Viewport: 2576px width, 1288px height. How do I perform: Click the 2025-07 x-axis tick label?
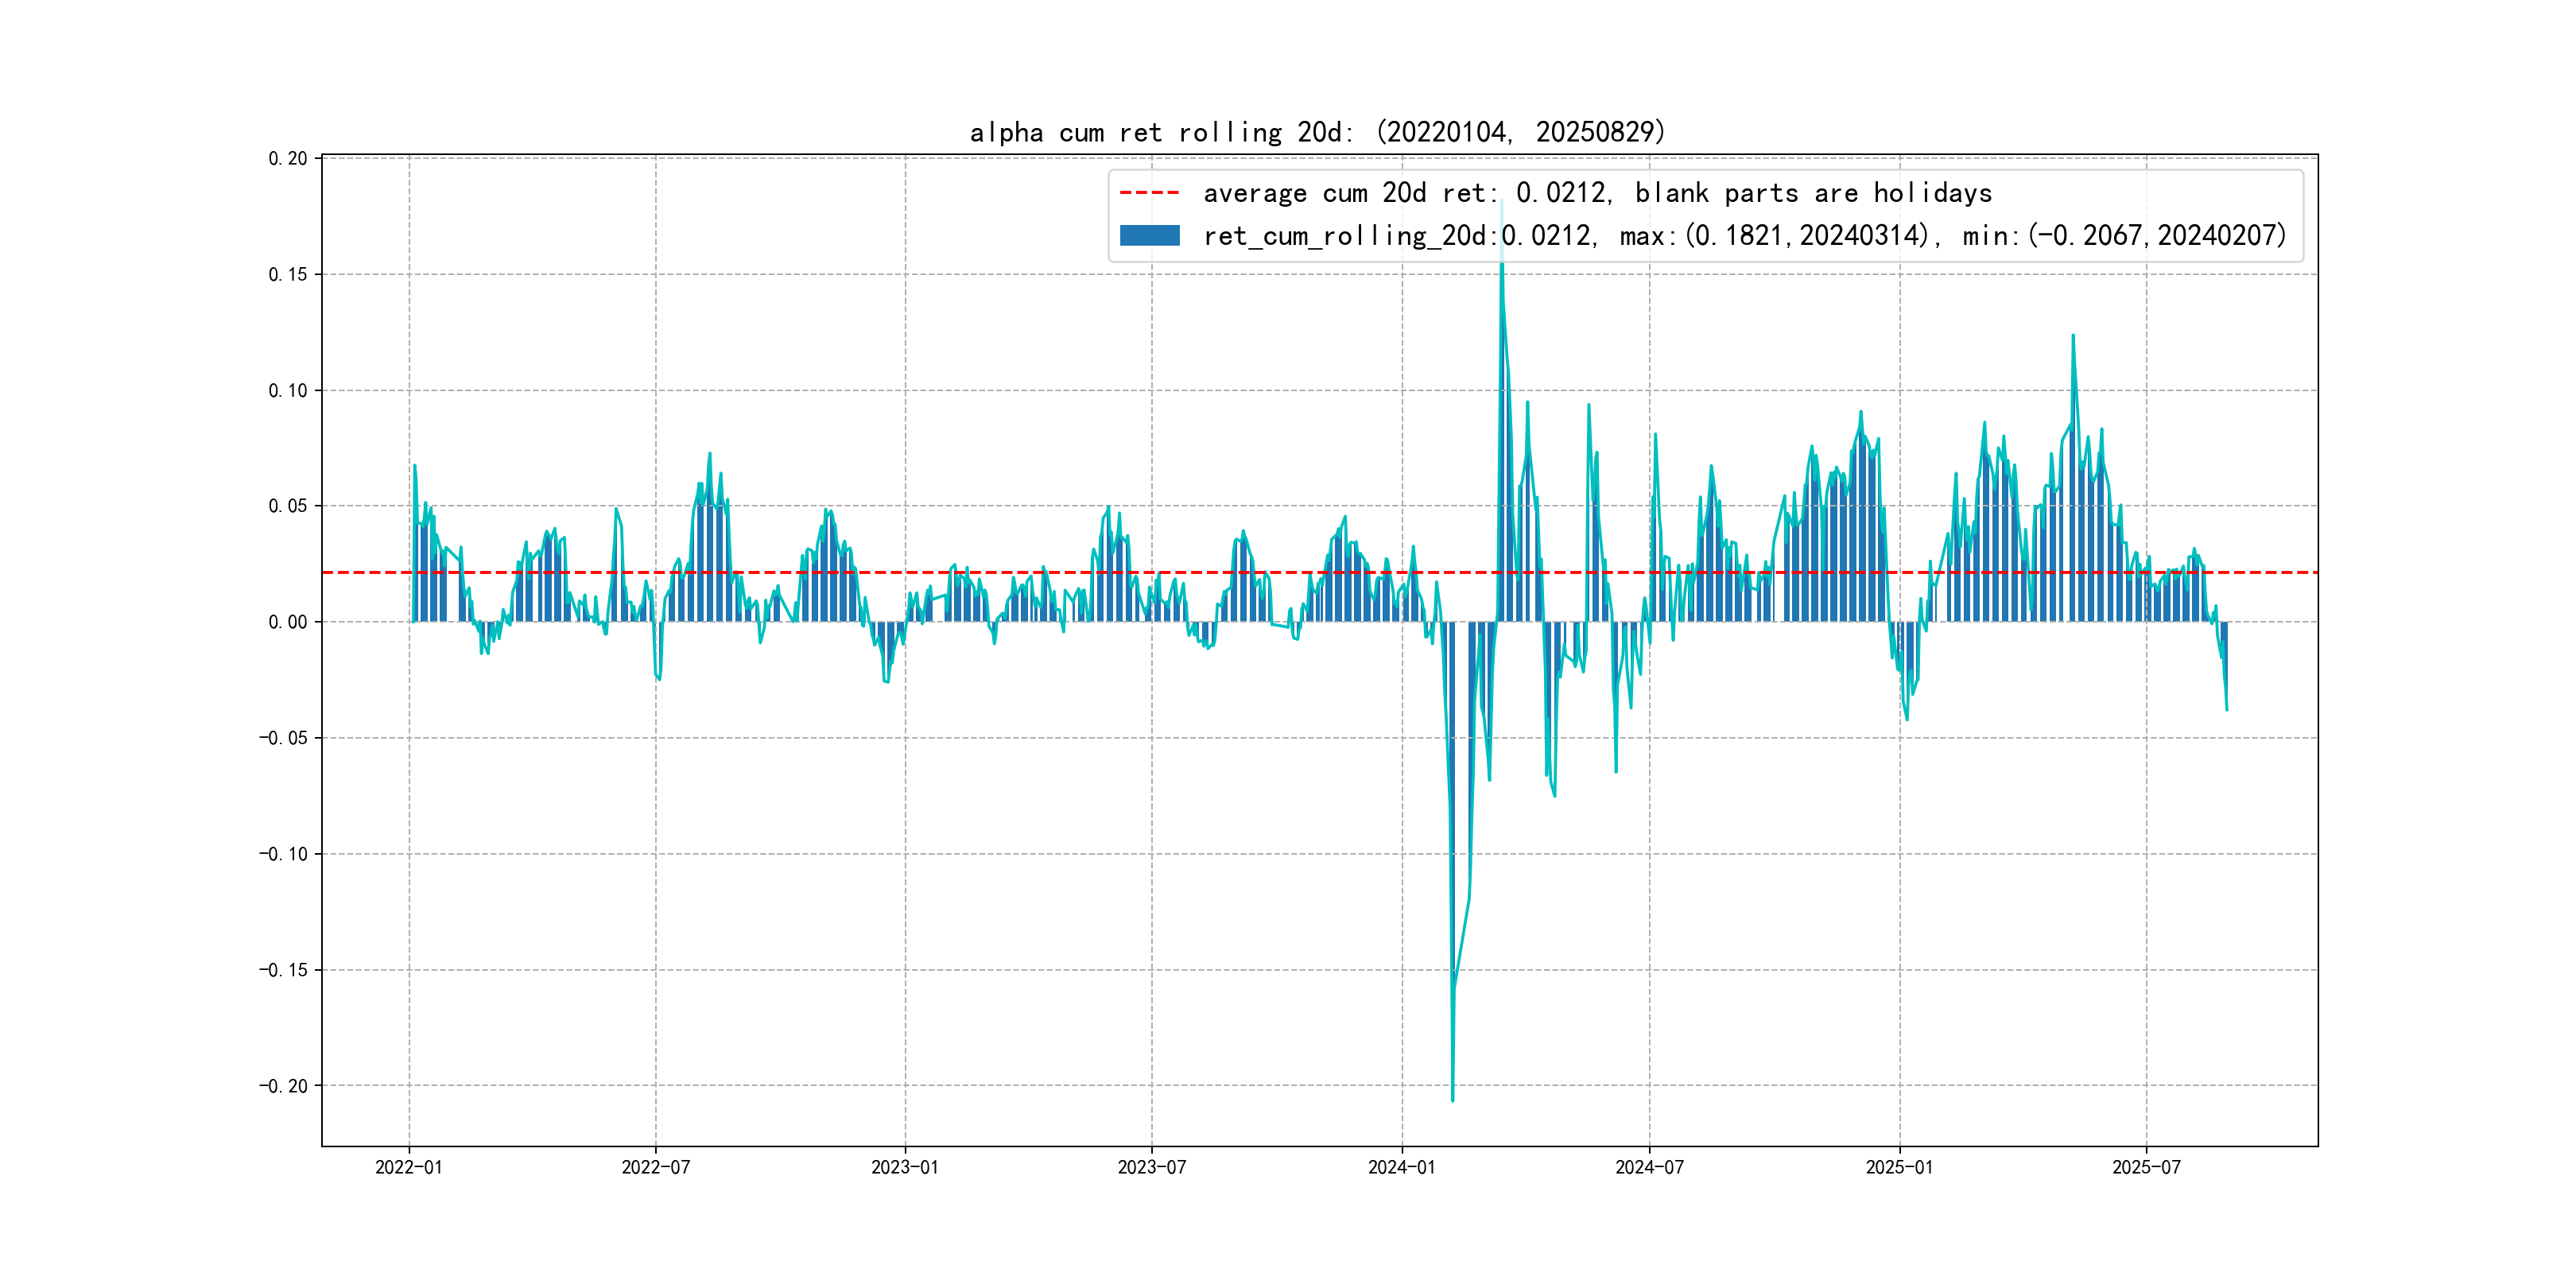[x=2146, y=1167]
